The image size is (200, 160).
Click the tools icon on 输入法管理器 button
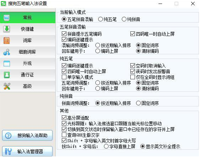pyautogui.click(x=8, y=151)
